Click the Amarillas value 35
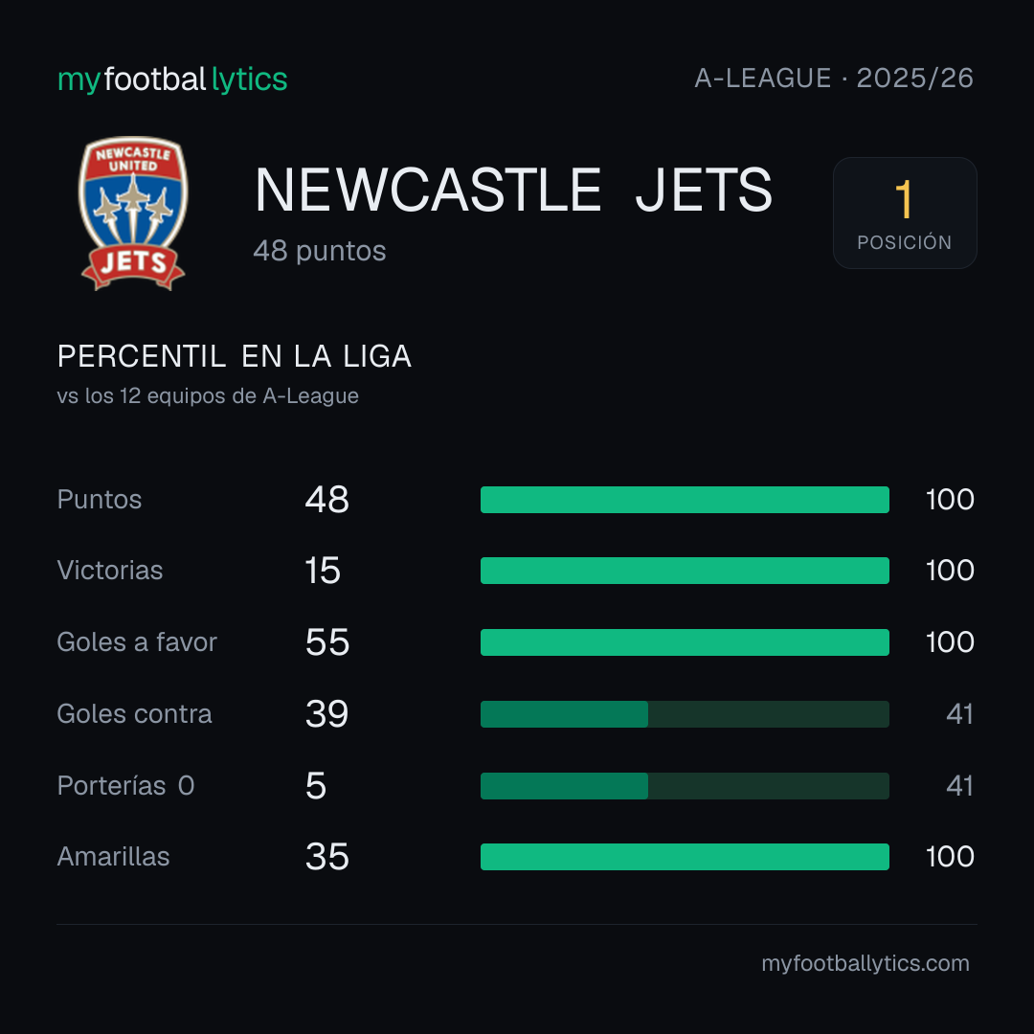1034x1034 pixels. 327,857
